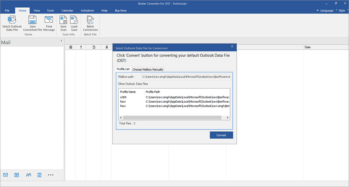Open the File menu

click(x=7, y=11)
